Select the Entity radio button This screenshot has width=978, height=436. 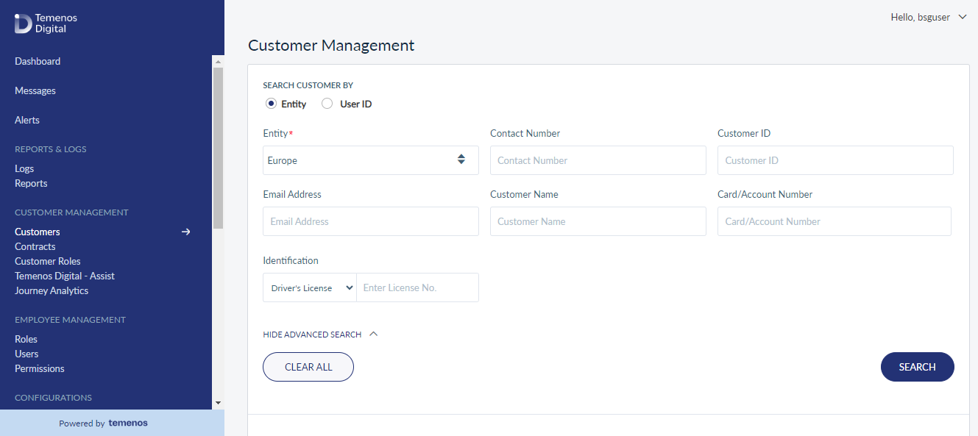[271, 104]
